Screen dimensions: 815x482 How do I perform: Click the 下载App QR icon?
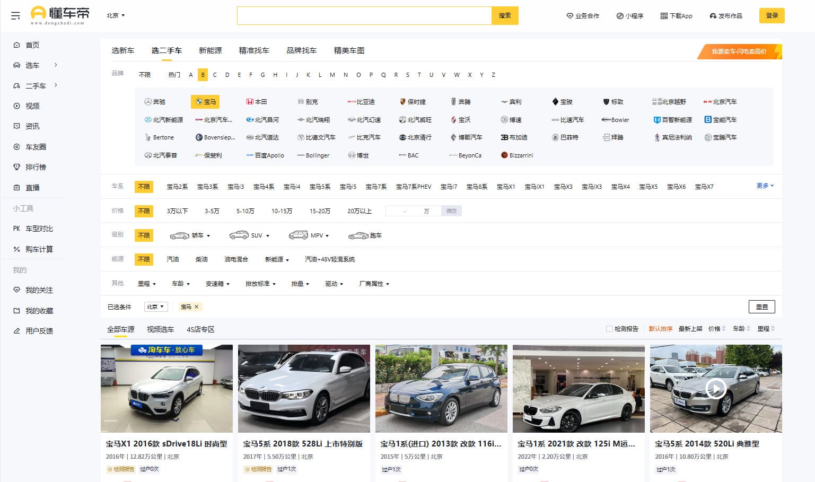(x=664, y=16)
